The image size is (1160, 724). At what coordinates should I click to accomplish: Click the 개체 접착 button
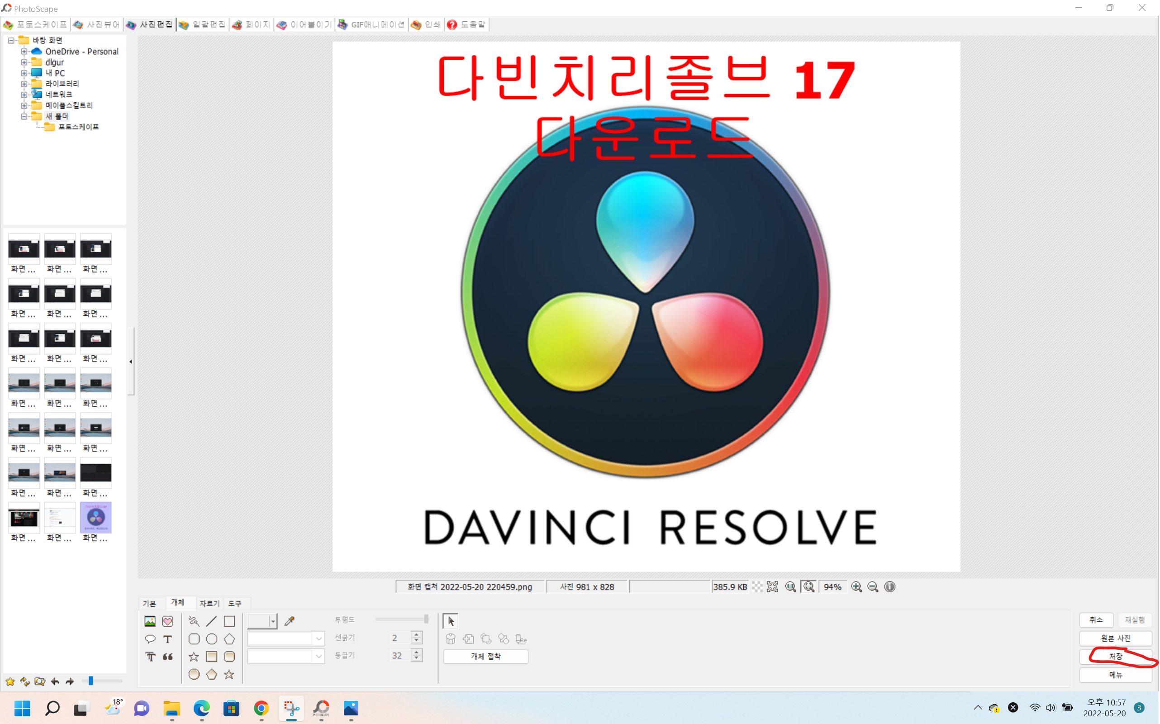[485, 657]
